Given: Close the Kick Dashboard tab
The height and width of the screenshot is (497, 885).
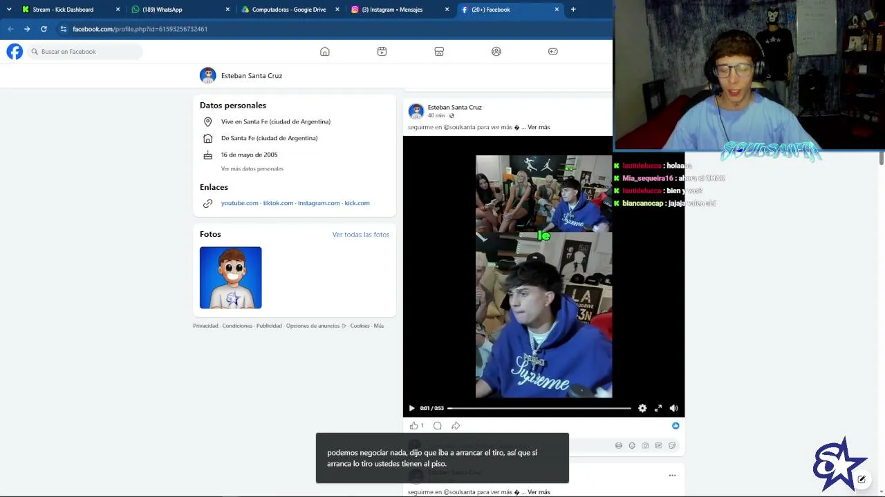Looking at the screenshot, I should (x=118, y=10).
